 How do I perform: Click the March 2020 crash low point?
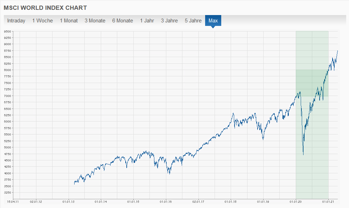(303, 154)
